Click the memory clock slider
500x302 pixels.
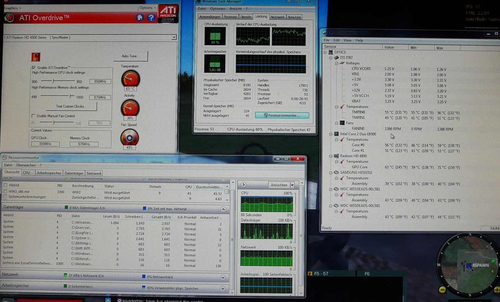click(x=57, y=96)
